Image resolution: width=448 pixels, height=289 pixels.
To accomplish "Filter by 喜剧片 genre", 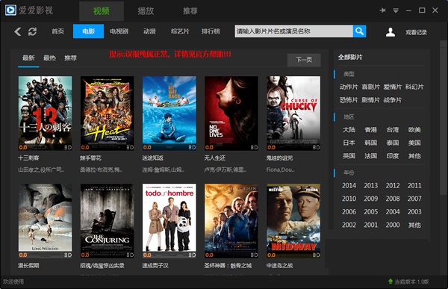I will [371, 87].
